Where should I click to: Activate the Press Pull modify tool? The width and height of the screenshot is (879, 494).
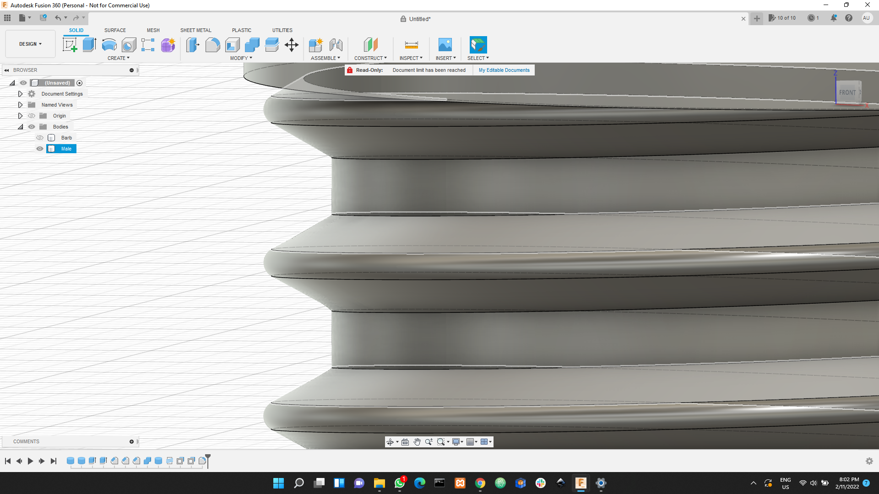click(193, 44)
